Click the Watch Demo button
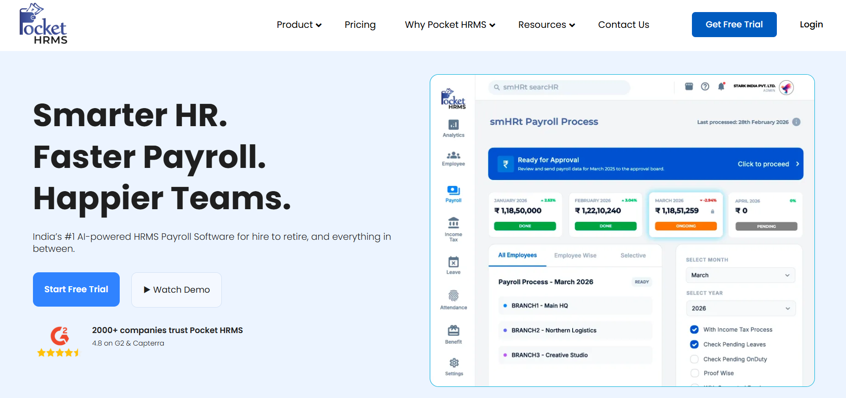Screen dimensions: 846x398 176,290
